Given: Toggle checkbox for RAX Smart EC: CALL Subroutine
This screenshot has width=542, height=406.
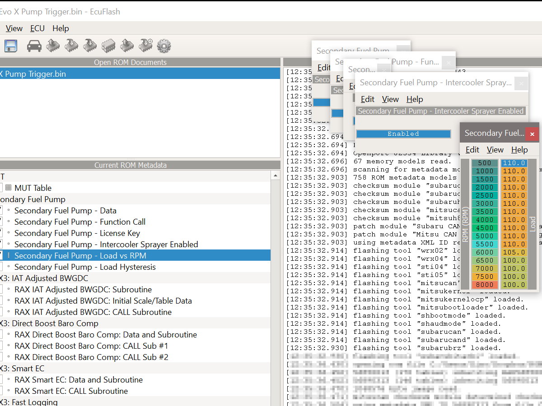Looking at the screenshot, I should tap(1, 391).
